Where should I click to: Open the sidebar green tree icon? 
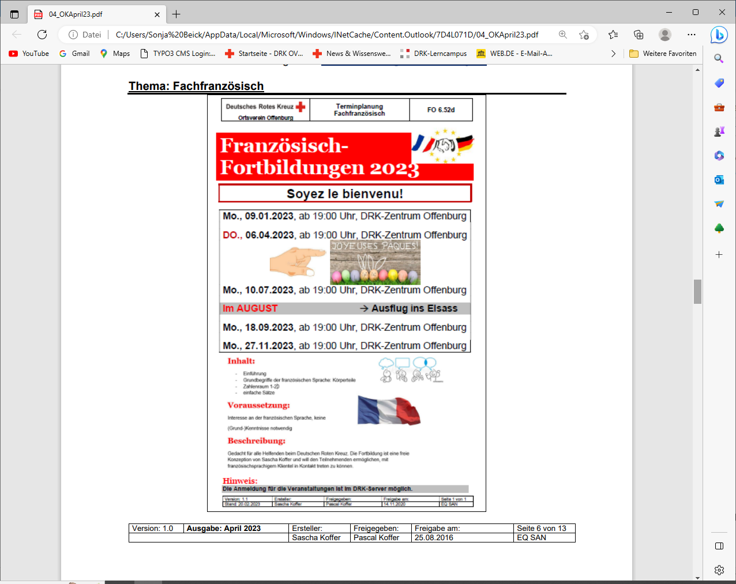(719, 228)
